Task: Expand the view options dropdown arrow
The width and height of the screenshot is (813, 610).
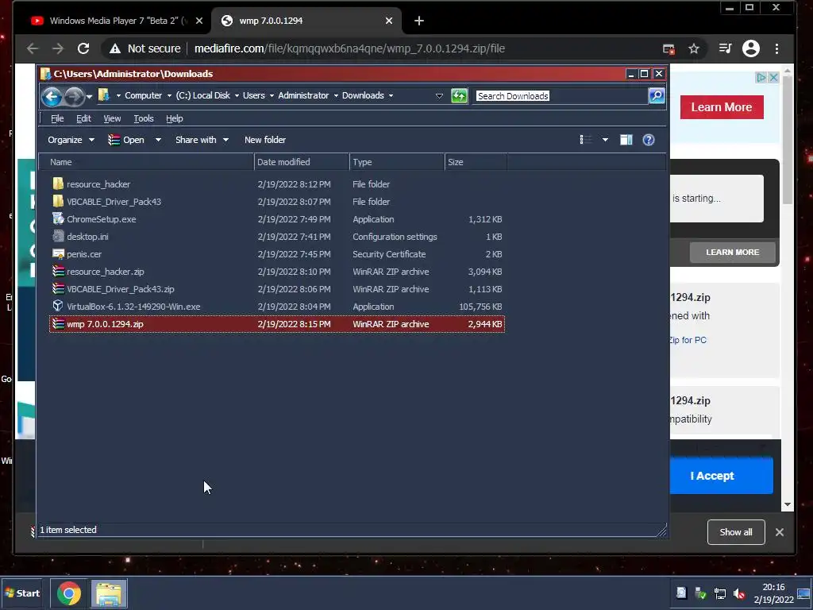Action: [605, 140]
